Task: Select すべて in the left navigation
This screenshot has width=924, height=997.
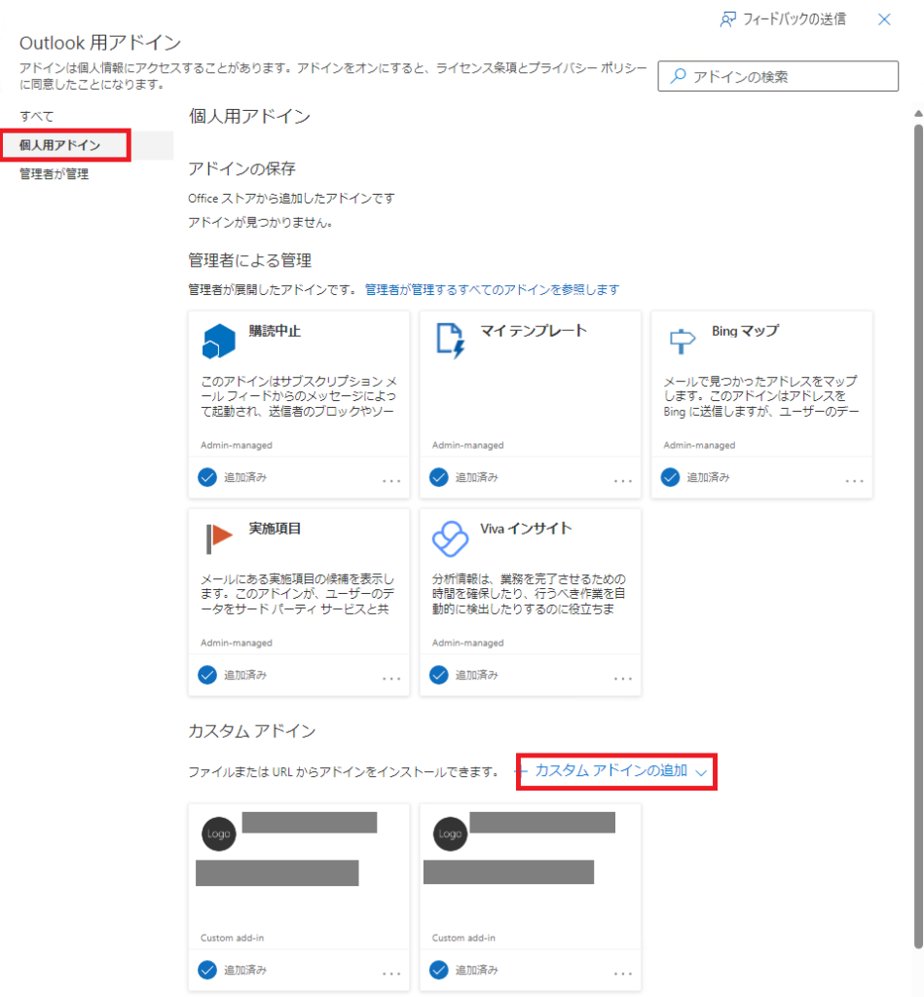Action: pos(37,117)
